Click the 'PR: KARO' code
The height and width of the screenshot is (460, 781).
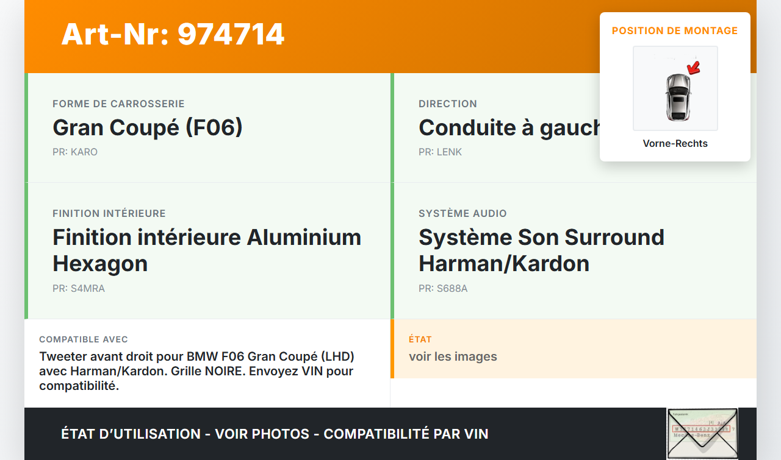[75, 152]
